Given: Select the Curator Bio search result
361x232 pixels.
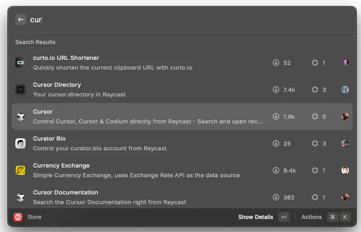Looking at the screenshot, I should [139, 143].
